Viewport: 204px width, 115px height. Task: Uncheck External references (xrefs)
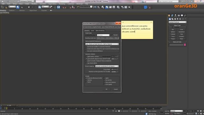coord(86,78)
